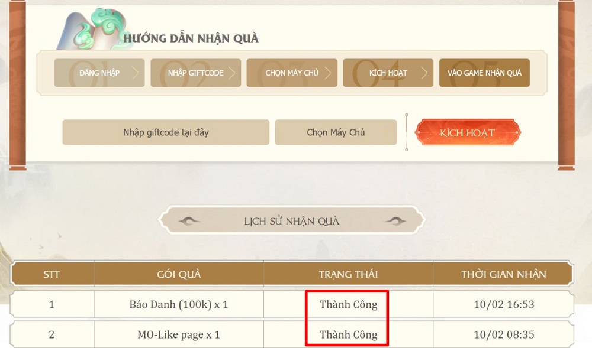Viewport: 592px width, 348px height.
Task: Click the arrow after Kích Hoạt step
Action: (x=424, y=73)
